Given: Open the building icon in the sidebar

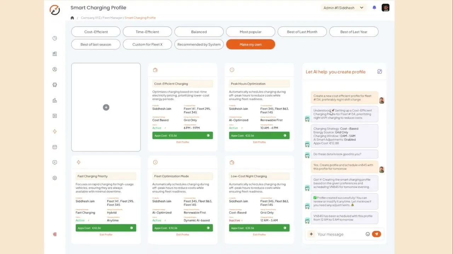Looking at the screenshot, I should 55,54.
